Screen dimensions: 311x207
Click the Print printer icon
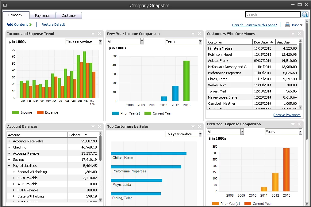(287, 25)
